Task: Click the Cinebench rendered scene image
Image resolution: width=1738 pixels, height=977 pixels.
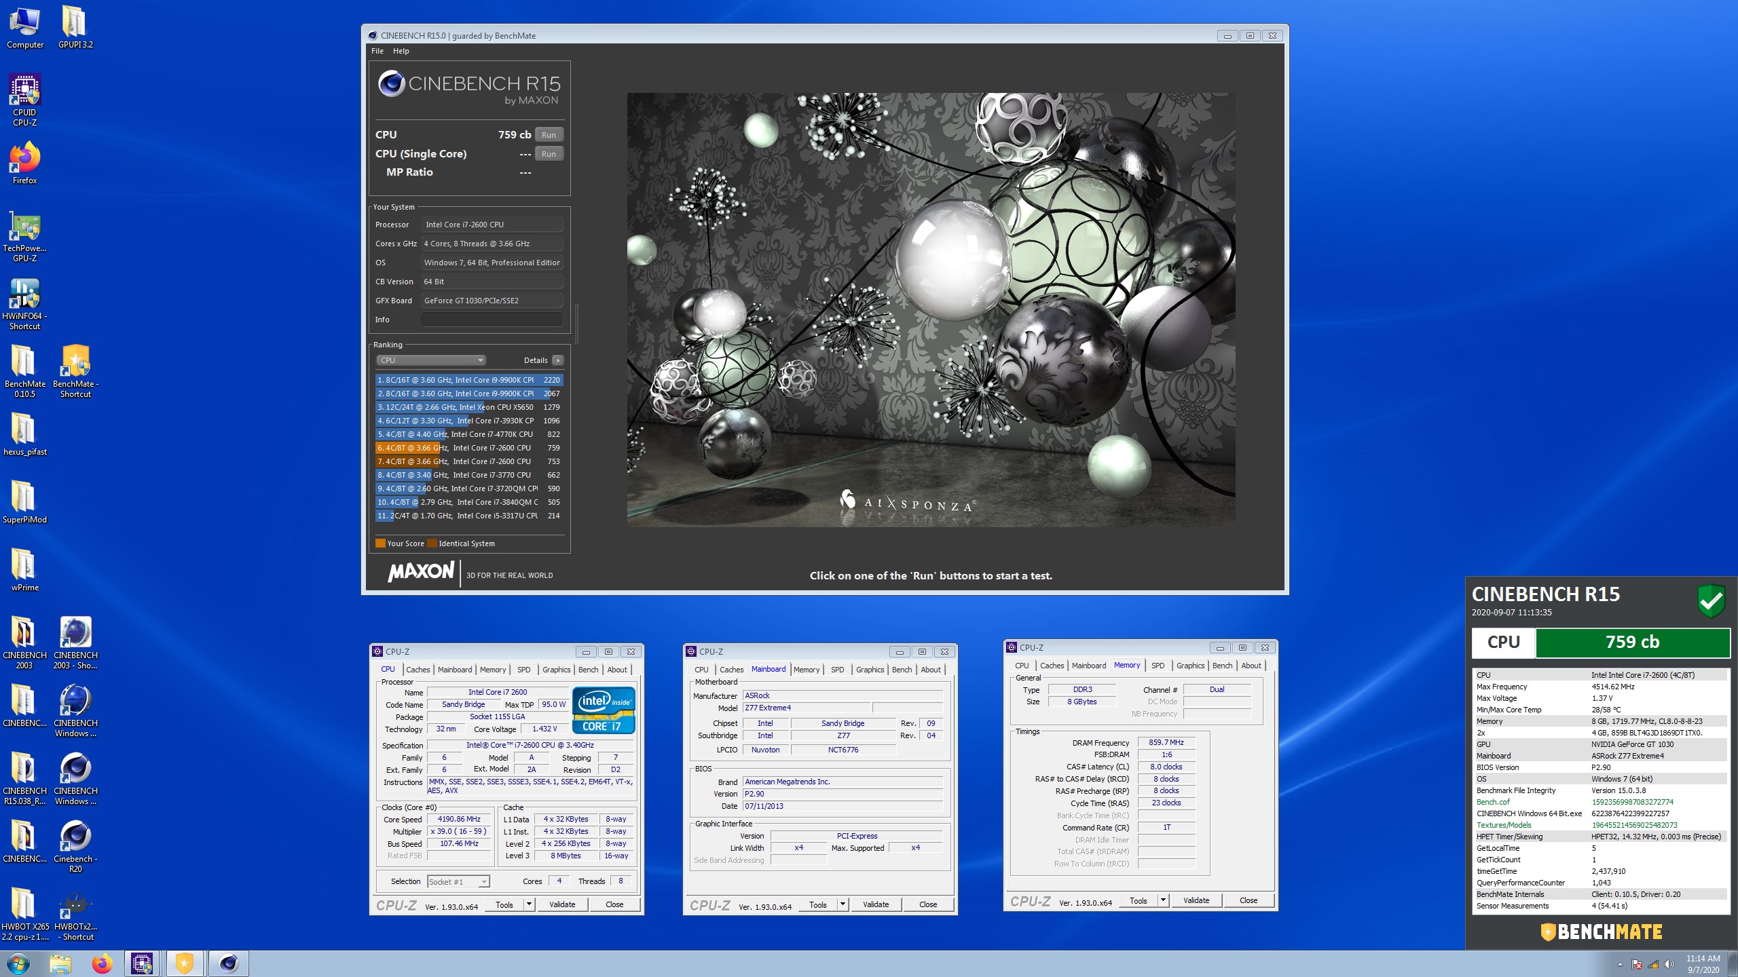Action: tap(931, 309)
